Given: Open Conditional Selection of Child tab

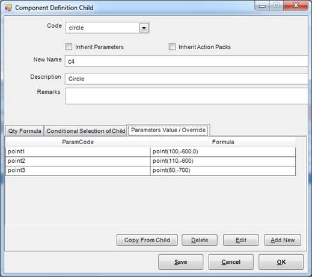Looking at the screenshot, I should coord(86,131).
